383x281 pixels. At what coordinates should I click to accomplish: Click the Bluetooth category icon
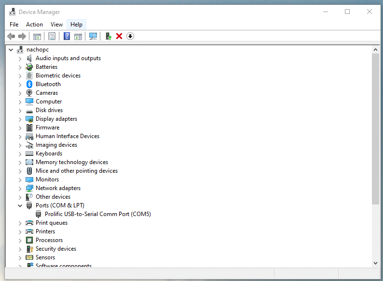tap(29, 84)
